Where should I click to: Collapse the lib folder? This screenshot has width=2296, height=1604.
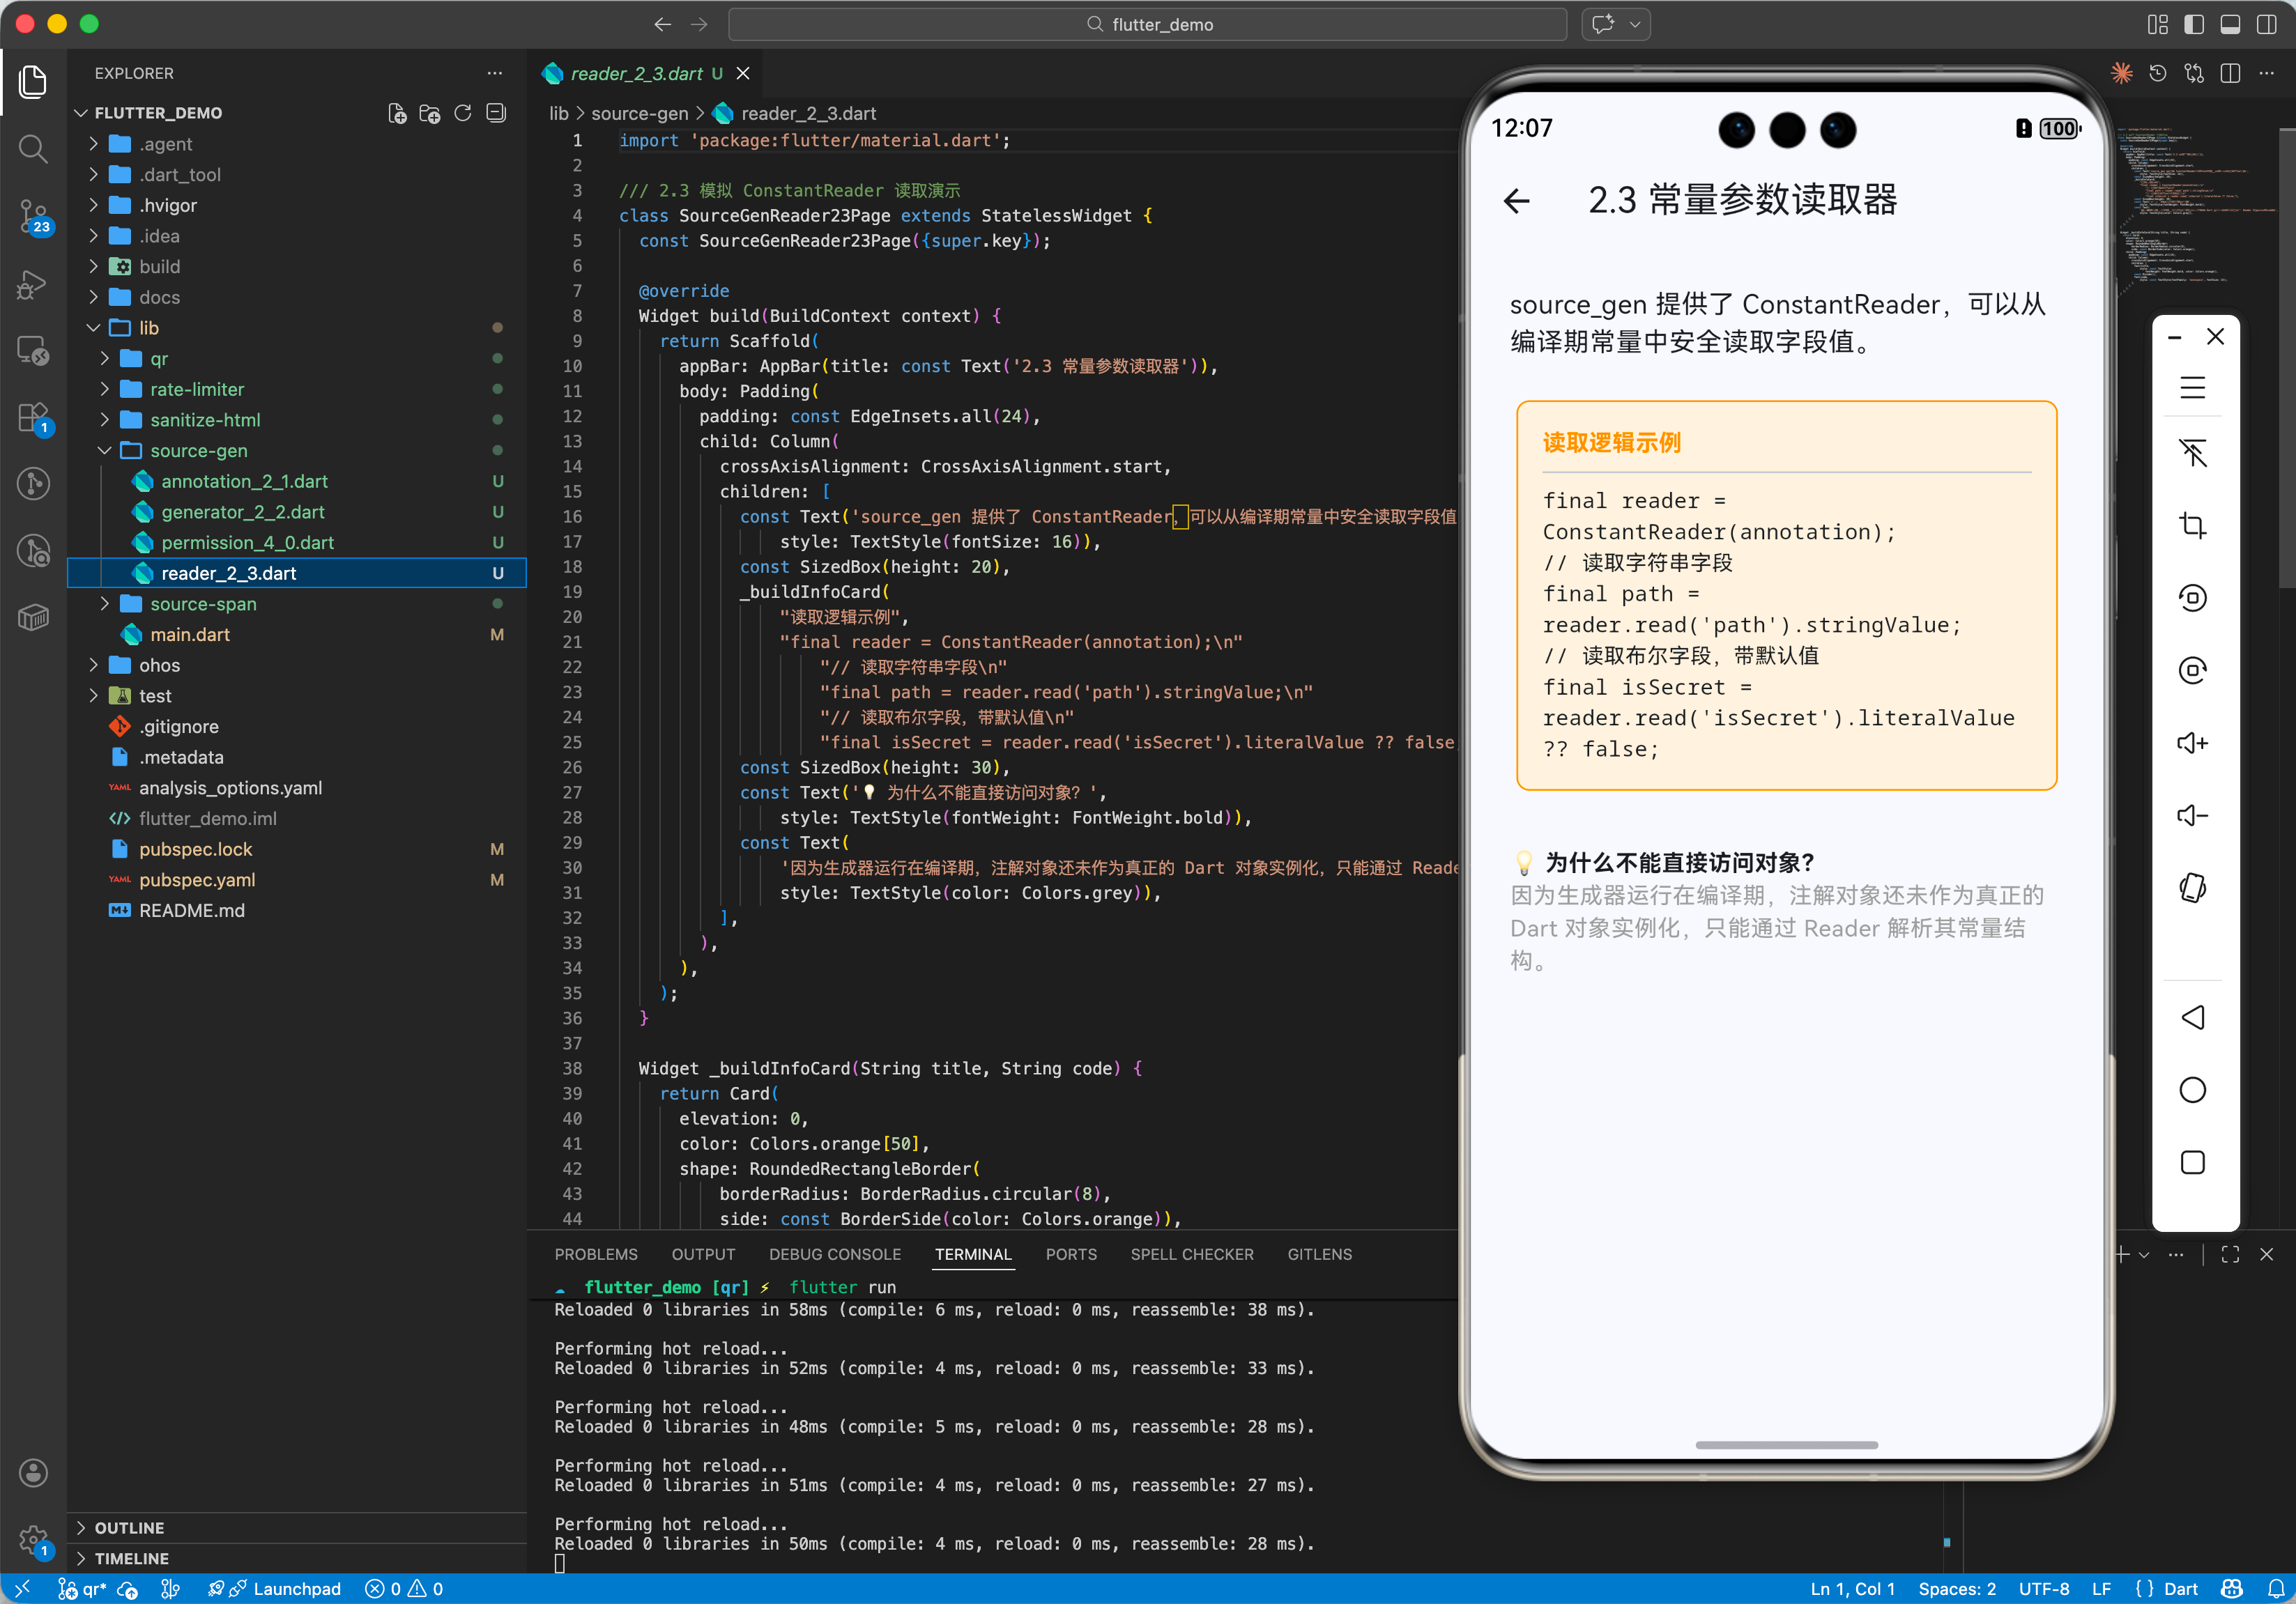tap(148, 327)
